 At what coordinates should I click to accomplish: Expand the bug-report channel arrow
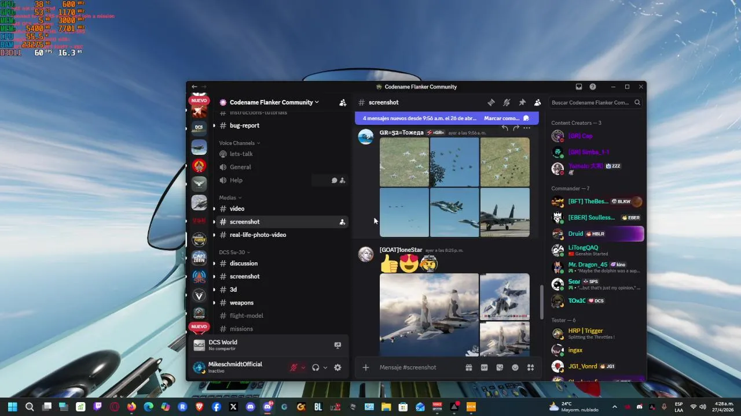click(214, 125)
